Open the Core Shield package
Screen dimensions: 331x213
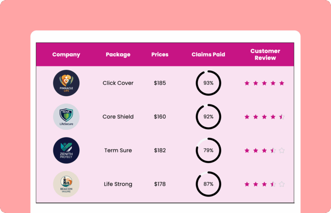118,117
